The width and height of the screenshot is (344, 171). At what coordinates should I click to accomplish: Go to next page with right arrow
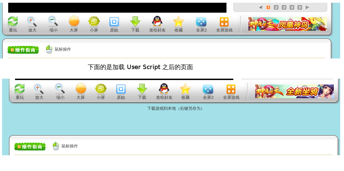click(x=307, y=8)
